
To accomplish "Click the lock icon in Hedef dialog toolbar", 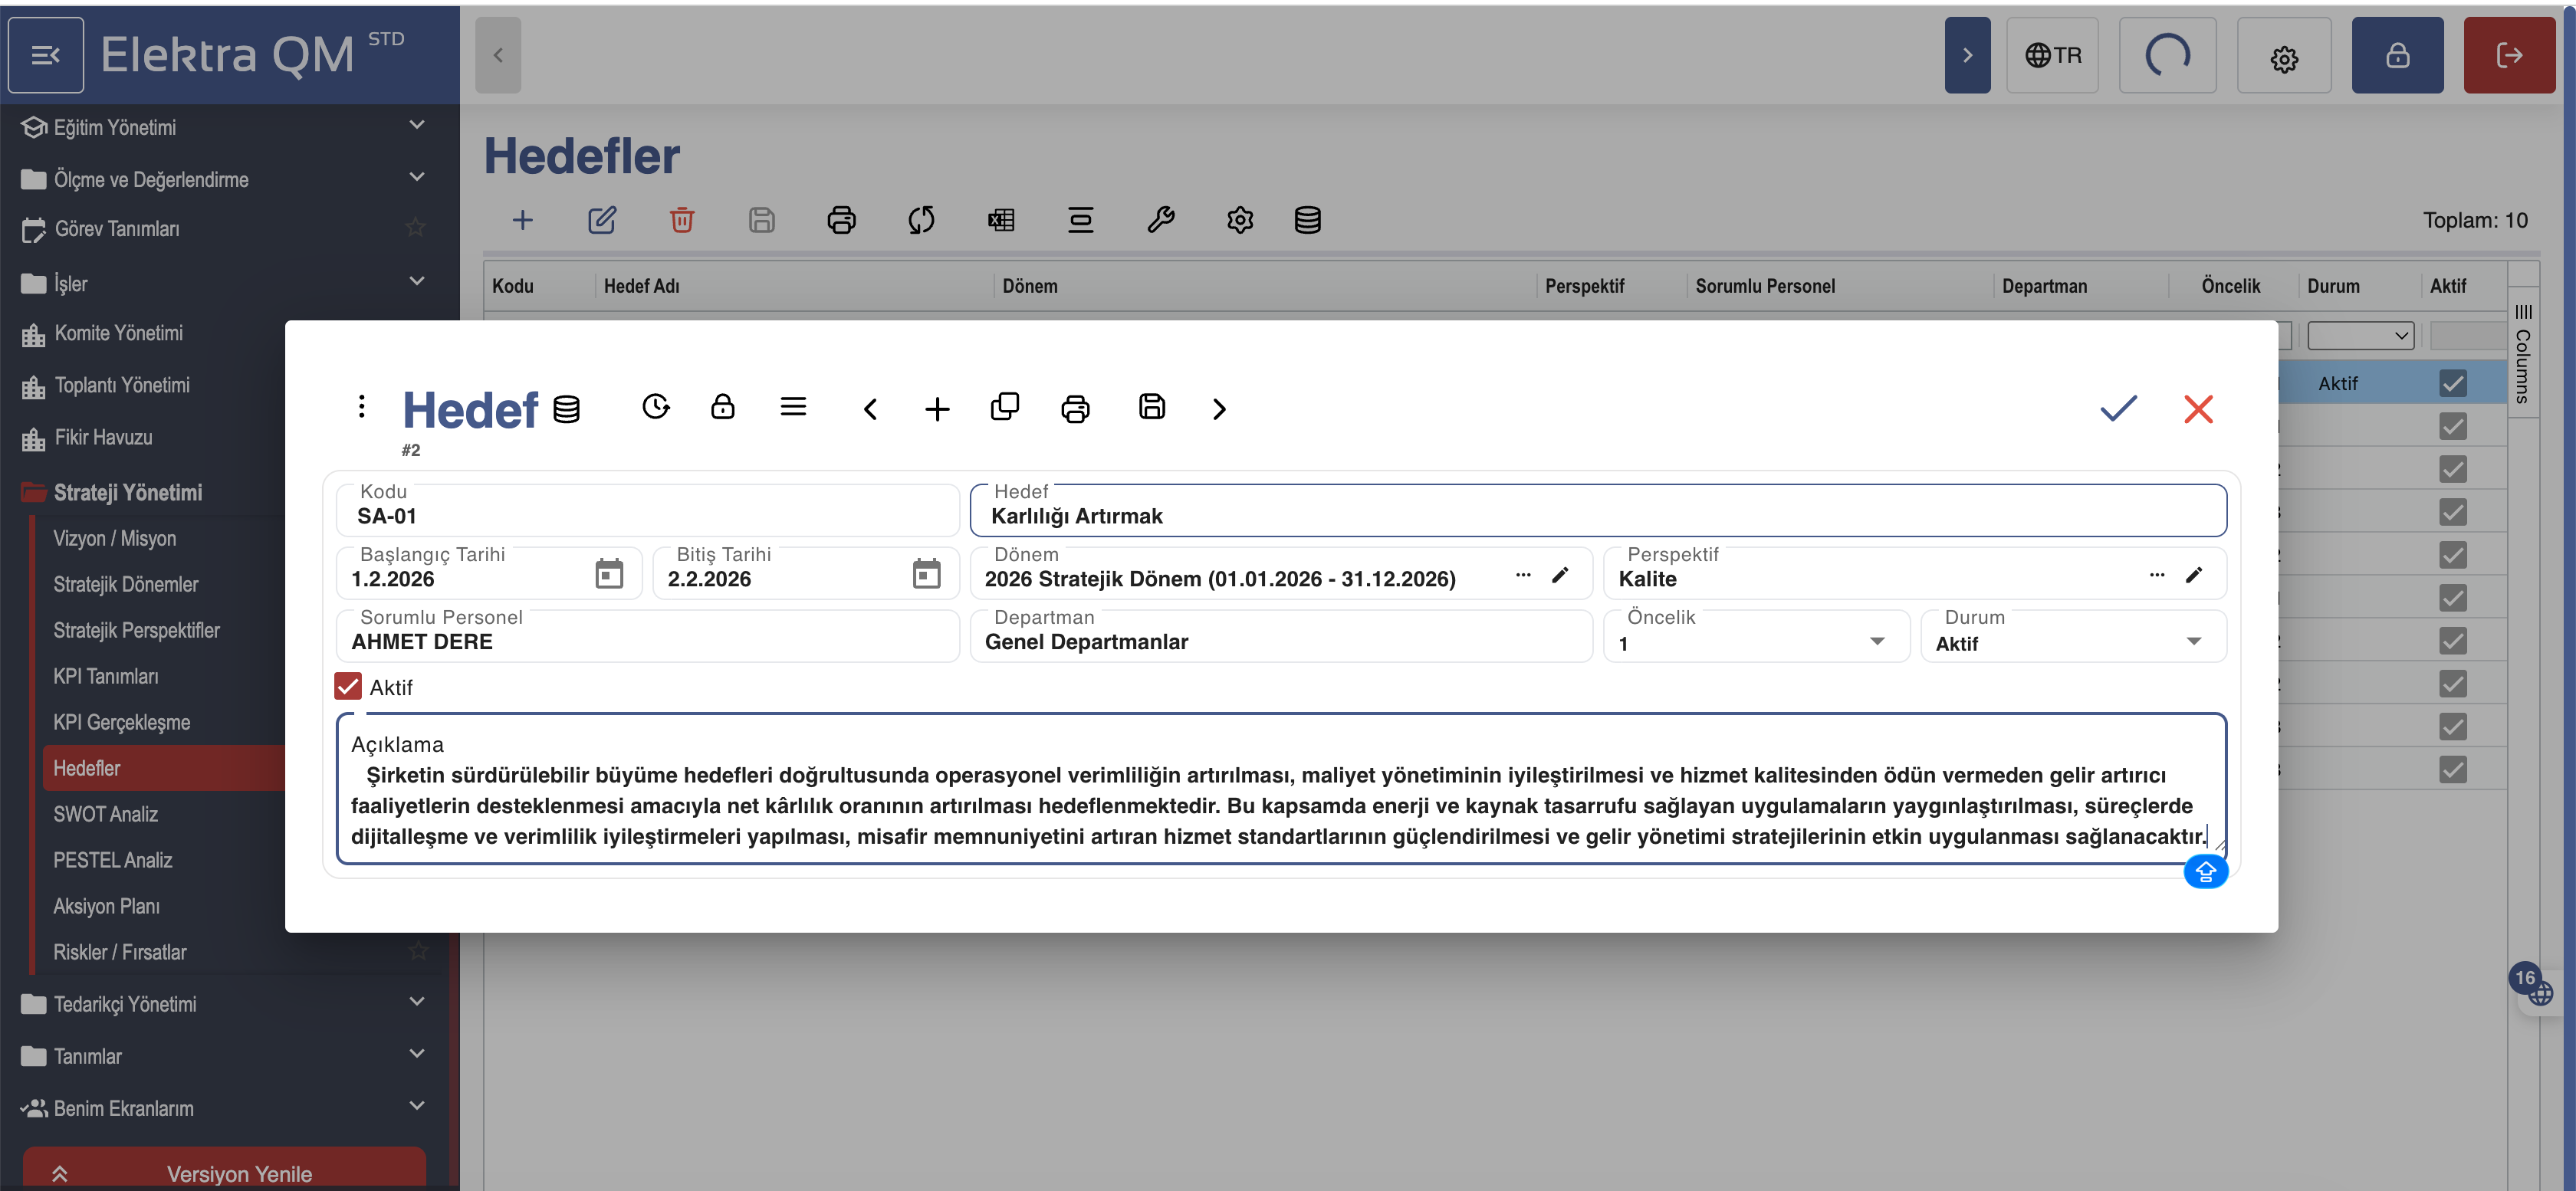I will point(722,407).
